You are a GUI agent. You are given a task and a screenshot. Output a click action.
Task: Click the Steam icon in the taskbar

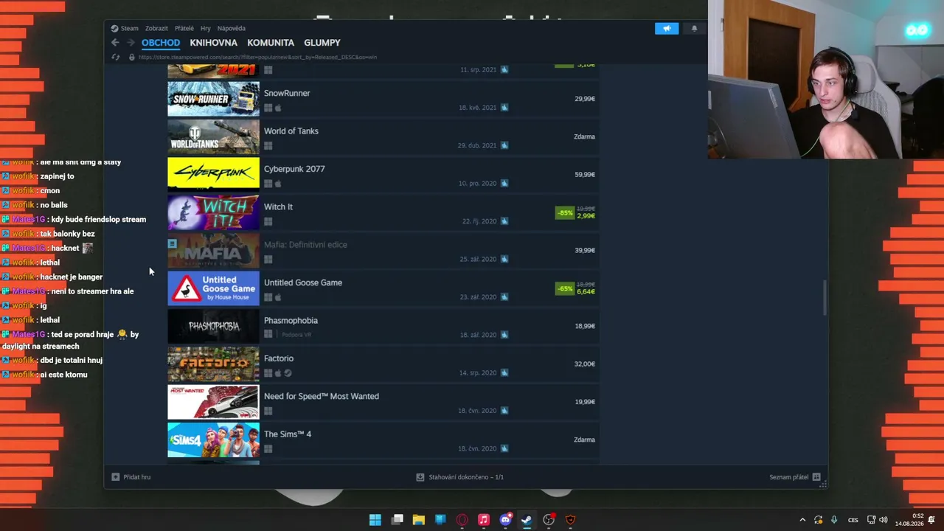click(x=527, y=520)
